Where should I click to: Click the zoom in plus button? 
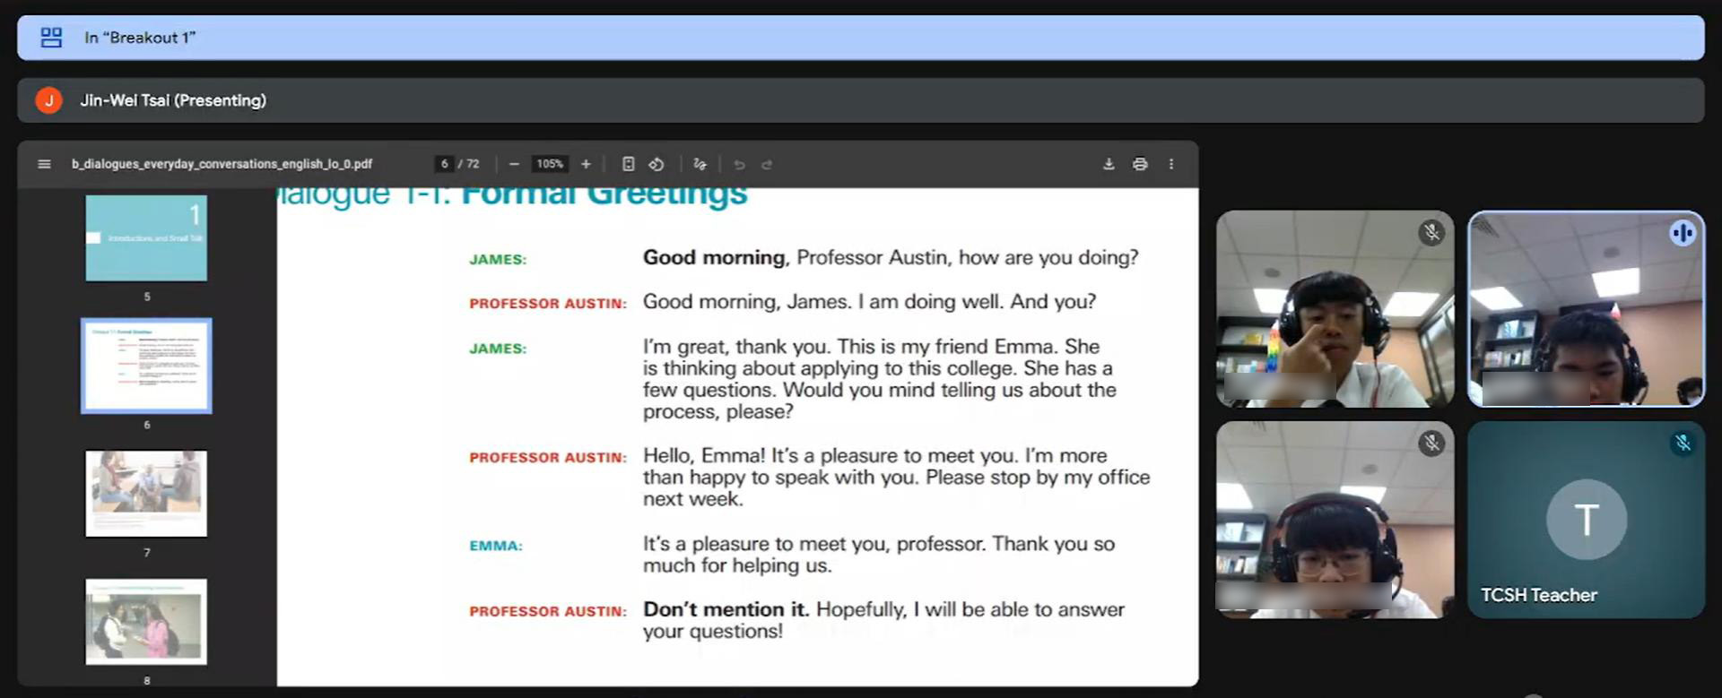click(586, 164)
